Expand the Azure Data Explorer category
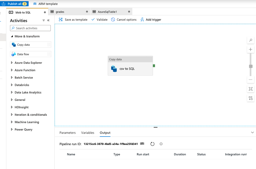The height and width of the screenshot is (169, 256). (12, 63)
